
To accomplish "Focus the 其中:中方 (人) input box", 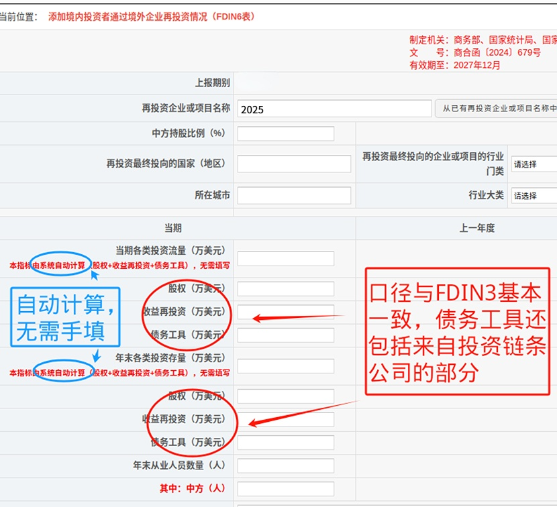I will pos(285,489).
